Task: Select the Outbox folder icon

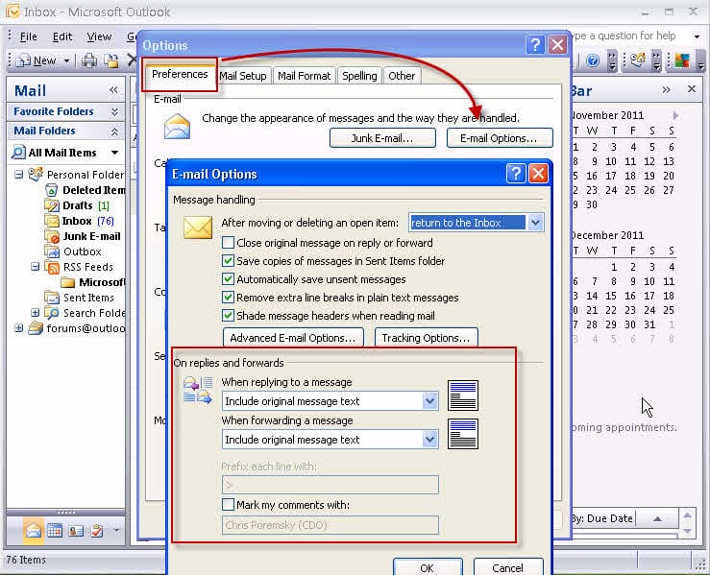Action: click(x=52, y=252)
